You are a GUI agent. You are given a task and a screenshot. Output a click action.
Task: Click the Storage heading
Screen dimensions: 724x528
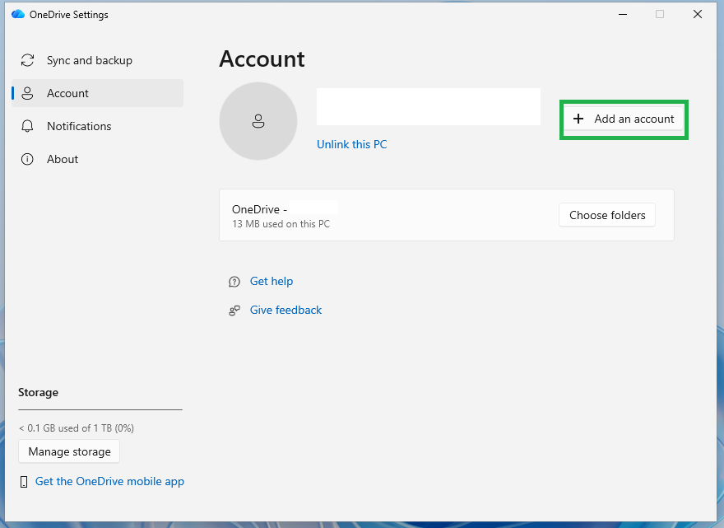click(39, 393)
